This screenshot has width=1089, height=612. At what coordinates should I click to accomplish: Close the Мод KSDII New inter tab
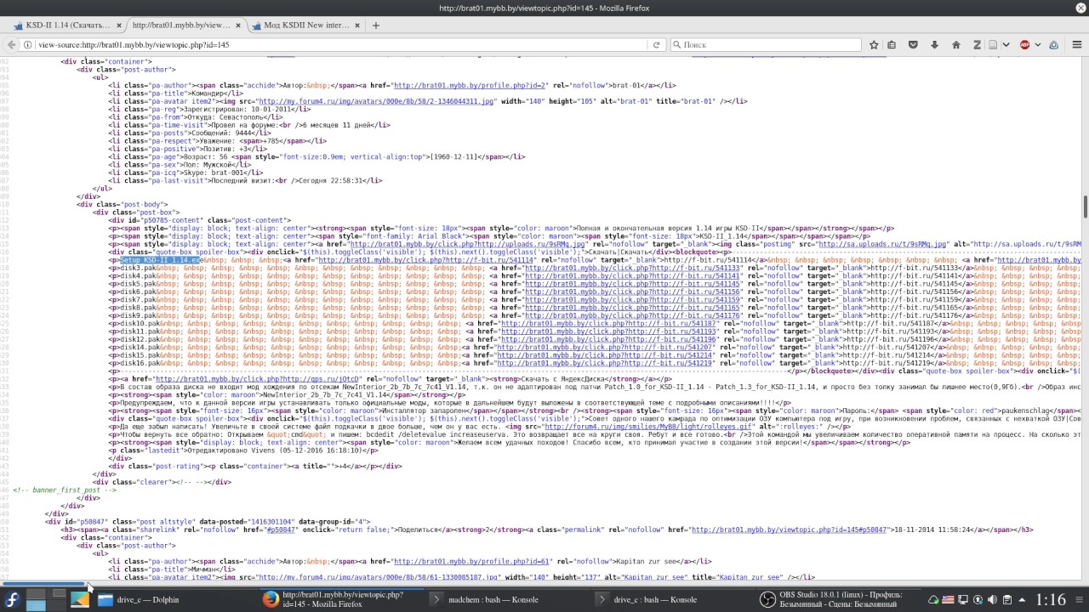click(x=358, y=25)
